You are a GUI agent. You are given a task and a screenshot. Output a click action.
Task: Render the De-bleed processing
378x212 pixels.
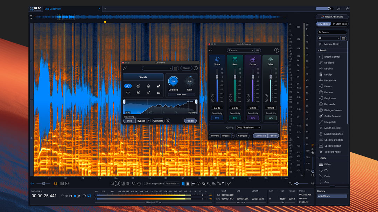point(190,120)
